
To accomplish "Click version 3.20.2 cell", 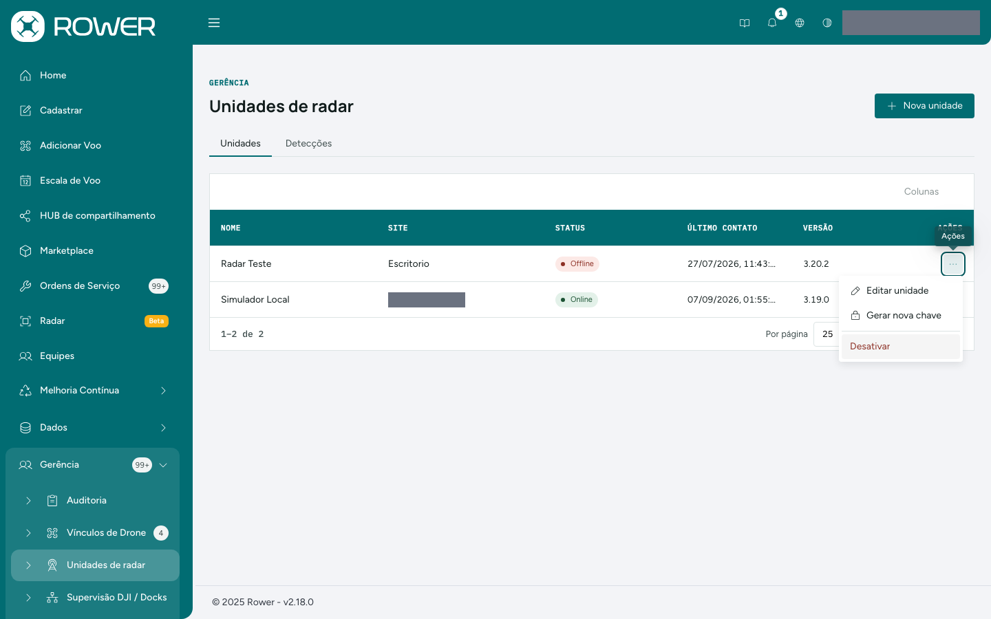I will [x=816, y=264].
